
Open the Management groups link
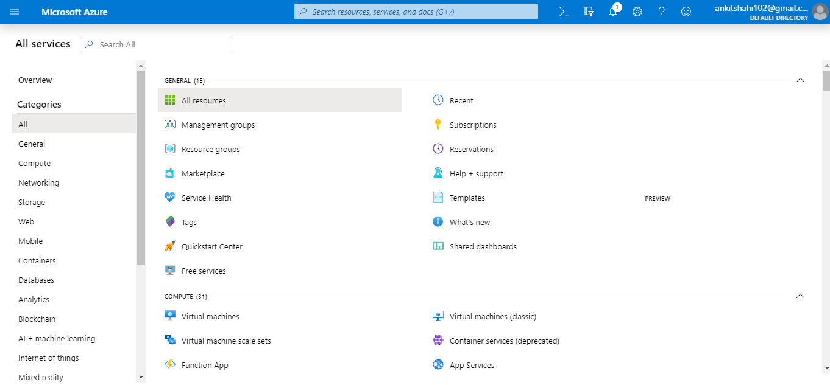coord(218,125)
